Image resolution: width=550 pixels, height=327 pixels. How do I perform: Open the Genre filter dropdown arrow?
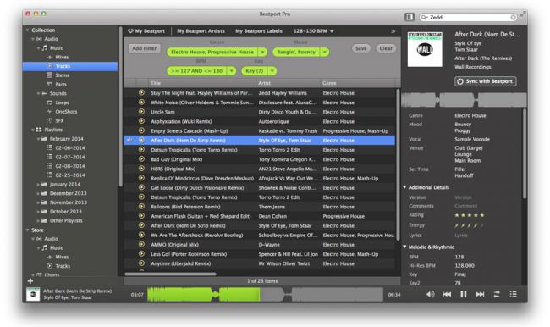(x=262, y=52)
